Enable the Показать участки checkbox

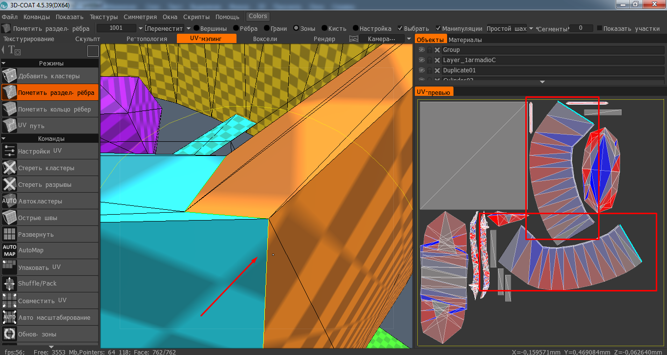click(600, 28)
